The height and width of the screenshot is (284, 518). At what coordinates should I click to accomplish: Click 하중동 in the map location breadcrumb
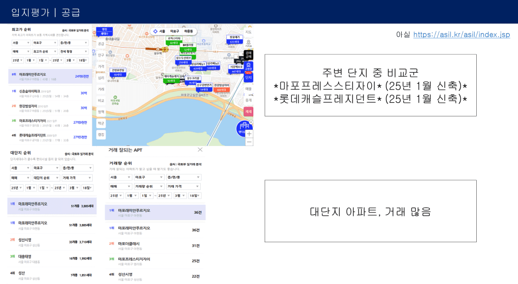click(189, 31)
